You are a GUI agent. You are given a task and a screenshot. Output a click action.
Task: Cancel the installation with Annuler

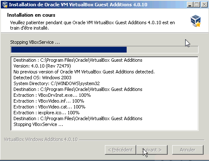pos(188,150)
